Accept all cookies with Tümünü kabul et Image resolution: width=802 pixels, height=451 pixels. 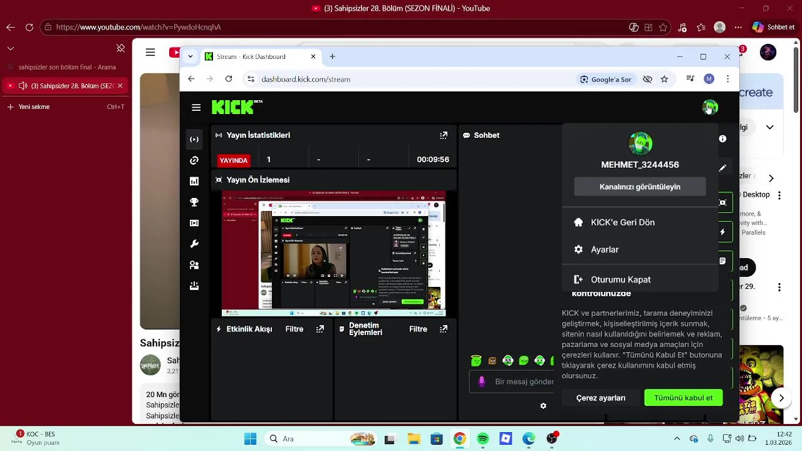pos(683,398)
